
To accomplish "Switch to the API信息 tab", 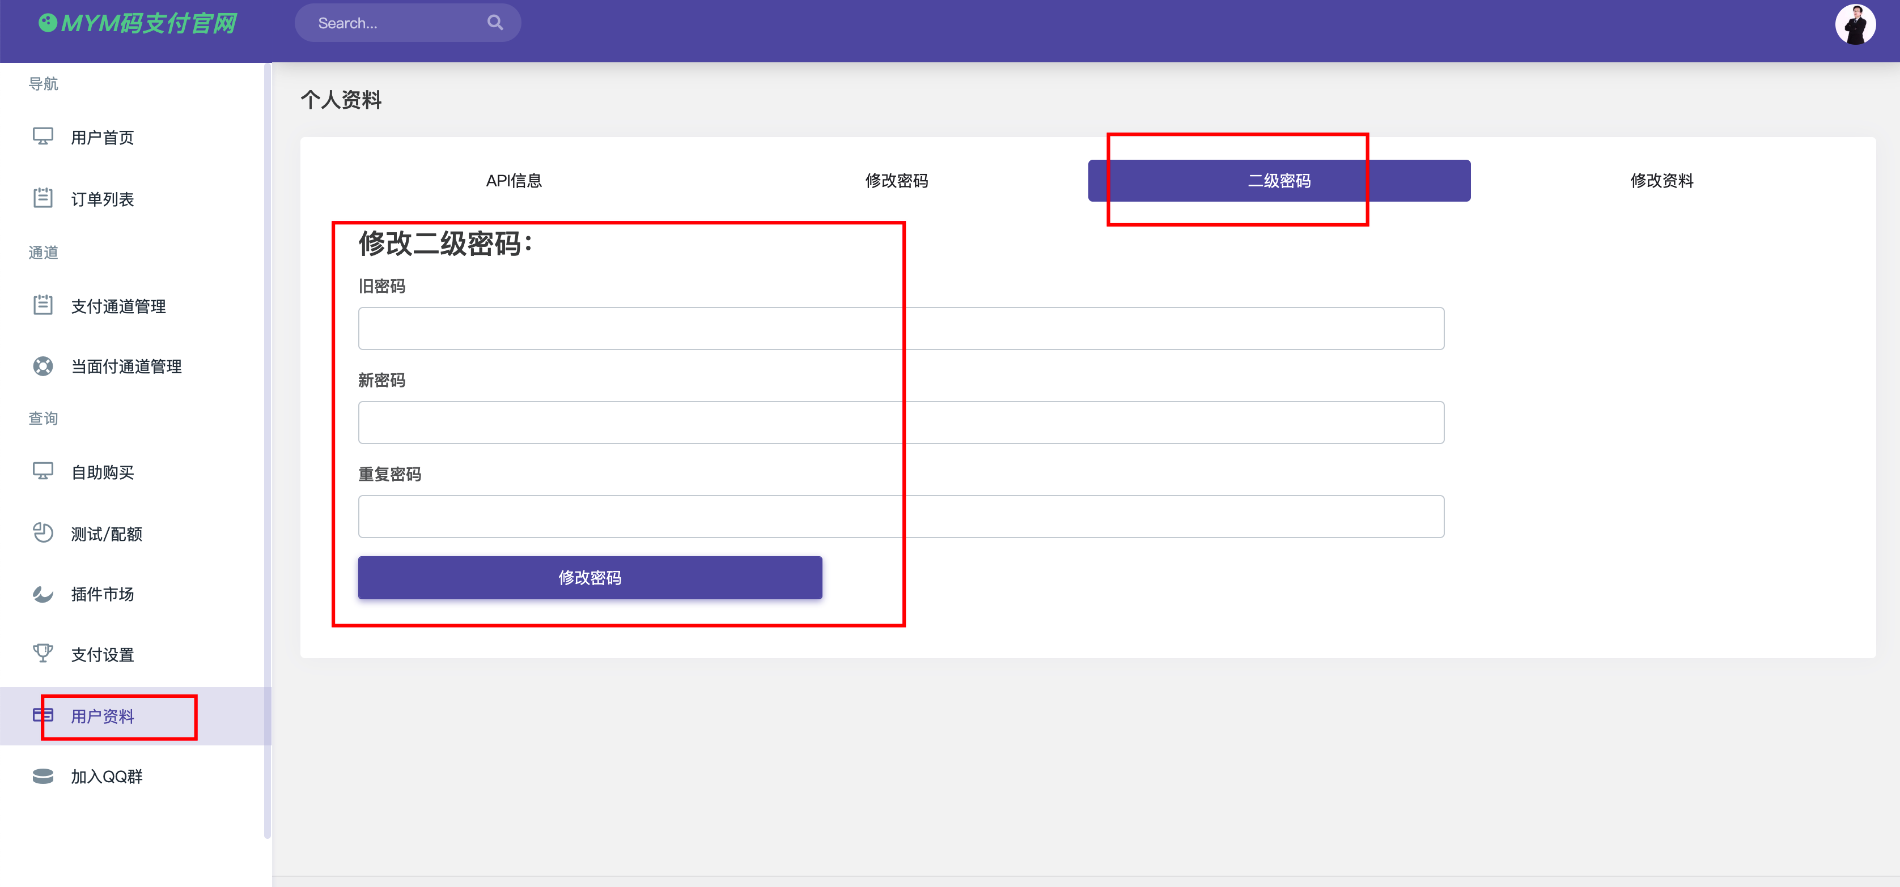I will click(x=514, y=181).
